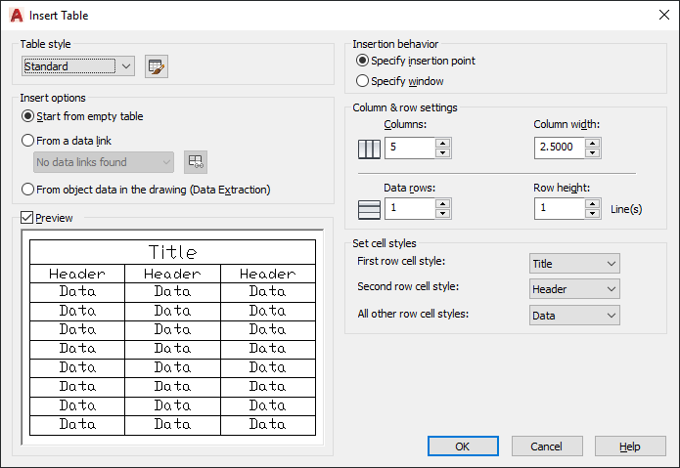Decrease Row height with down arrow
The height and width of the screenshot is (468, 680).
tap(592, 214)
